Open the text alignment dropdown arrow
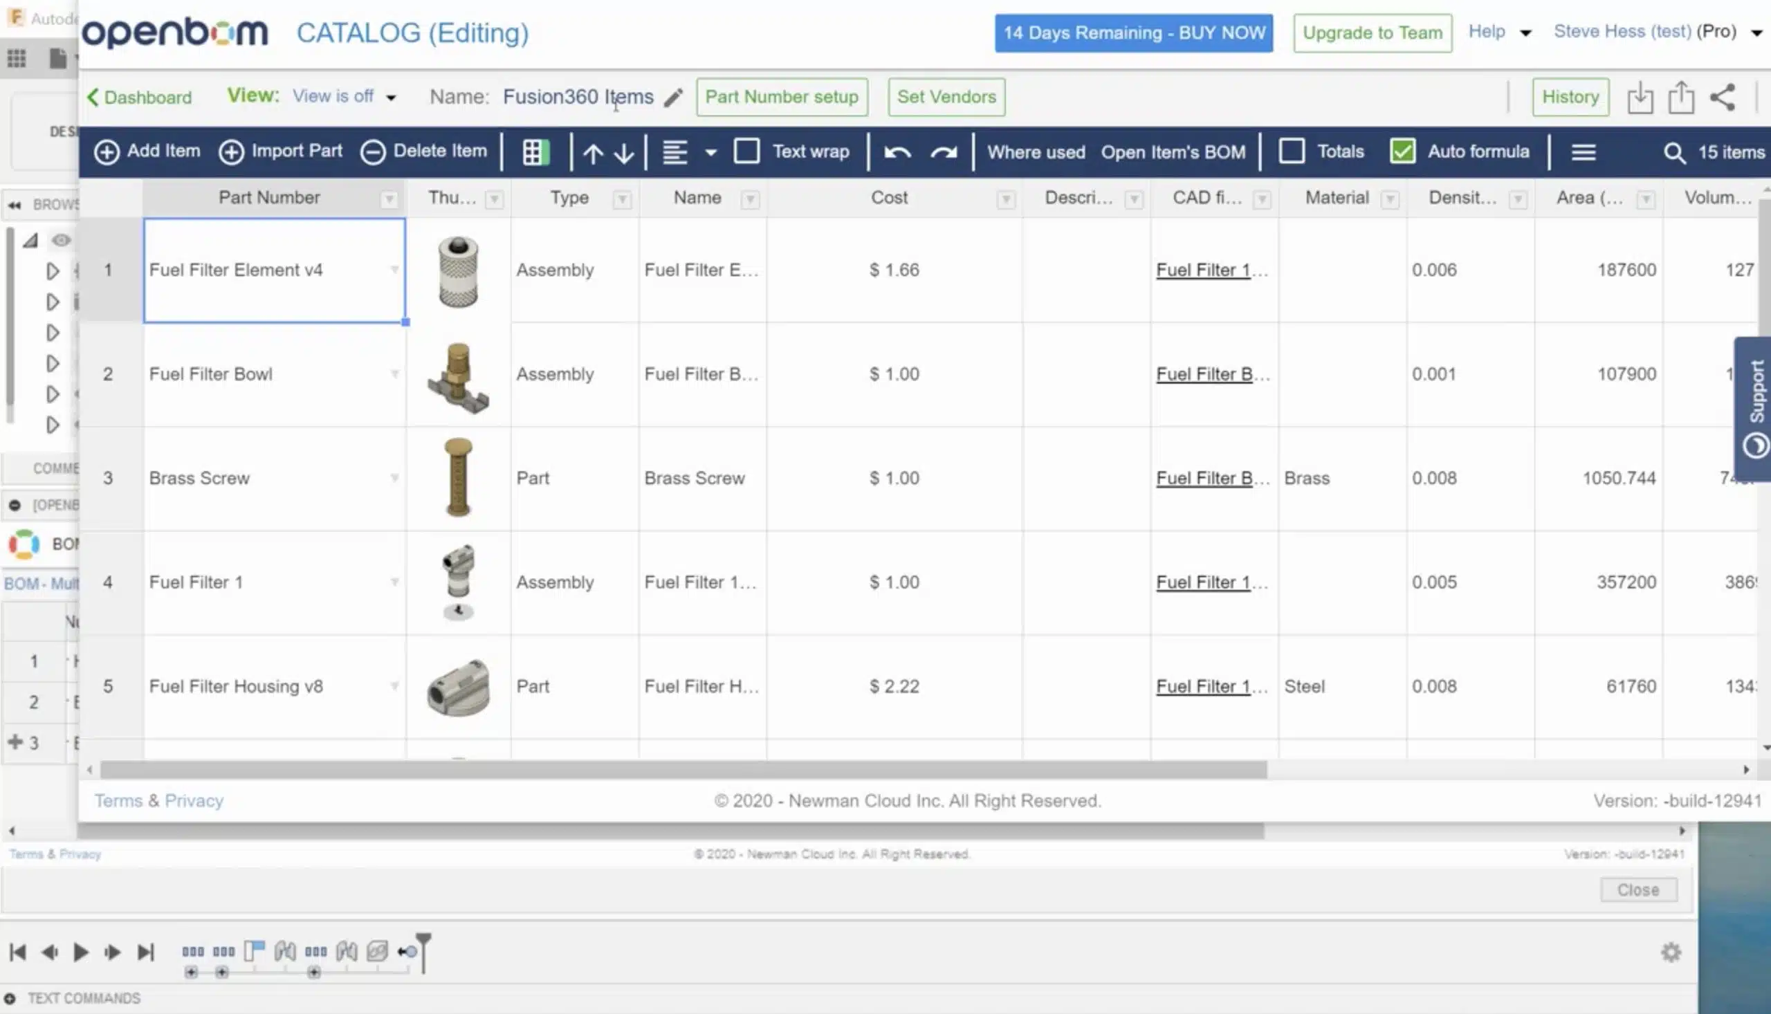Viewport: 1771px width, 1014px height. (x=711, y=153)
